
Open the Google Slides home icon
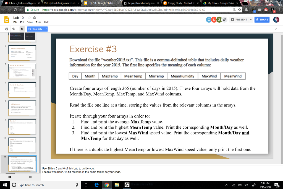pyautogui.click(x=6, y=20)
